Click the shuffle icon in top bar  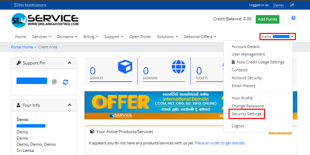pos(292,5)
